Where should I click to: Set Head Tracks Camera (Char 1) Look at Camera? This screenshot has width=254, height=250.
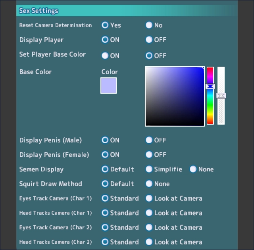tap(149, 213)
